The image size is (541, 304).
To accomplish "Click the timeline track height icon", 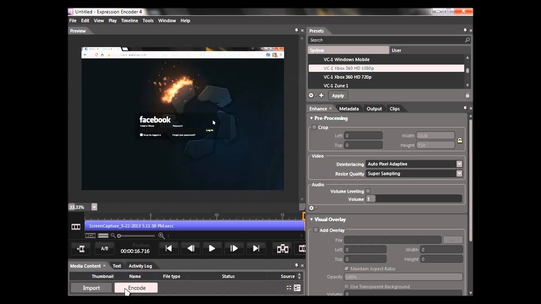I will click(x=103, y=236).
